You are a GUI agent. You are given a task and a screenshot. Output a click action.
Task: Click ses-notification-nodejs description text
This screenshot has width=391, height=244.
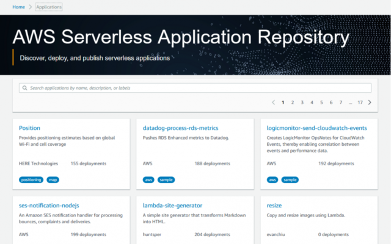click(71, 218)
